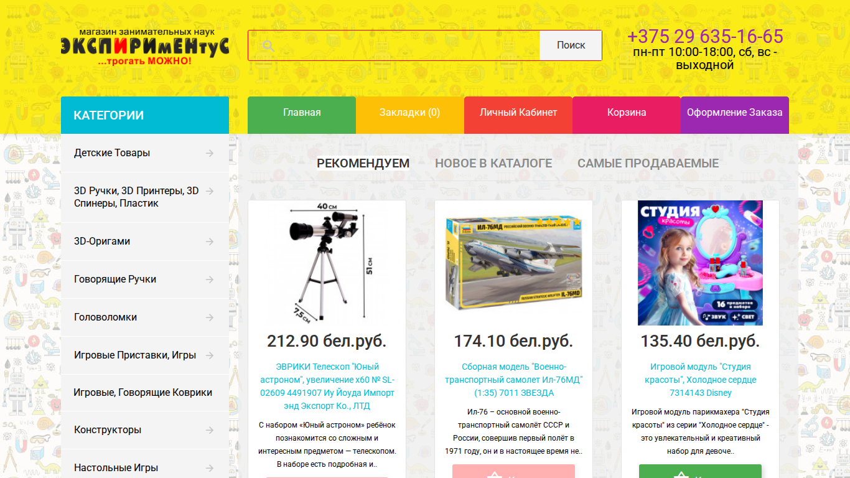Click the magnifier icon in the search field
This screenshot has width=850, height=478.
click(x=268, y=45)
